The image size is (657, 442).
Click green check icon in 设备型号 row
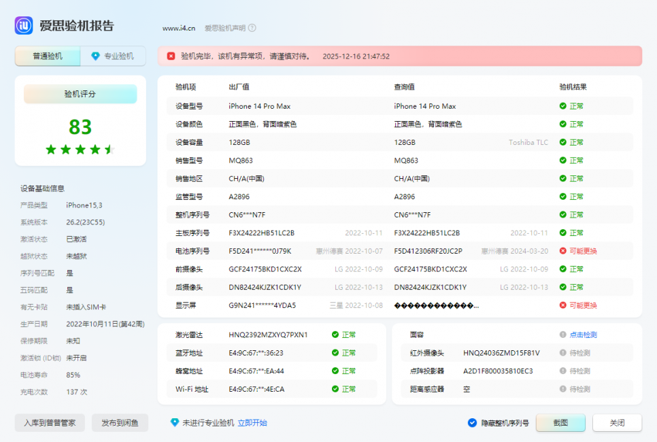pos(562,106)
